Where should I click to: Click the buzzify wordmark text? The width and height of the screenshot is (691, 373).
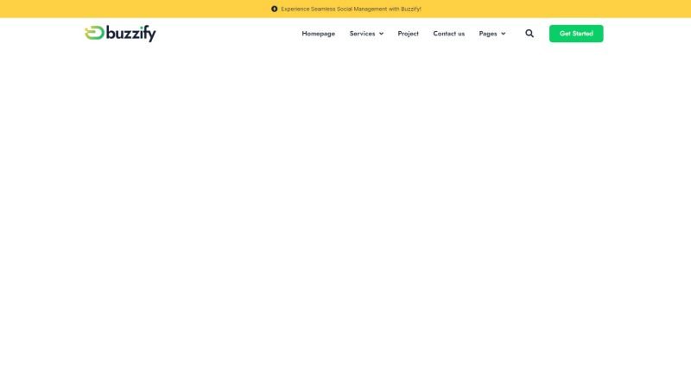pyautogui.click(x=131, y=34)
